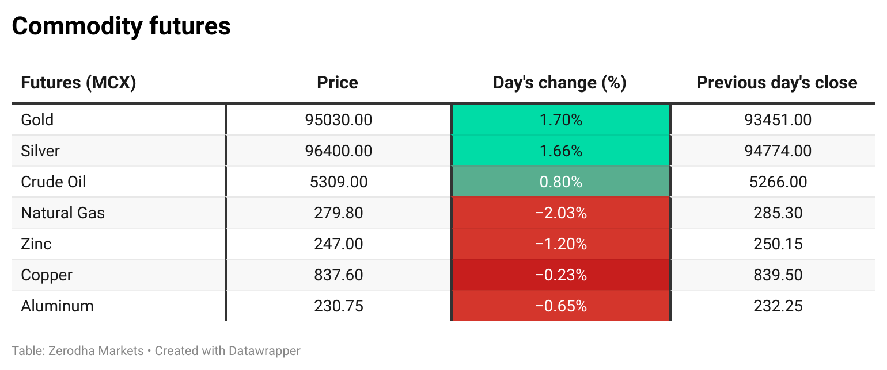This screenshot has width=887, height=370.
Task: Click the Day's change (%) header
Action: coord(560,83)
